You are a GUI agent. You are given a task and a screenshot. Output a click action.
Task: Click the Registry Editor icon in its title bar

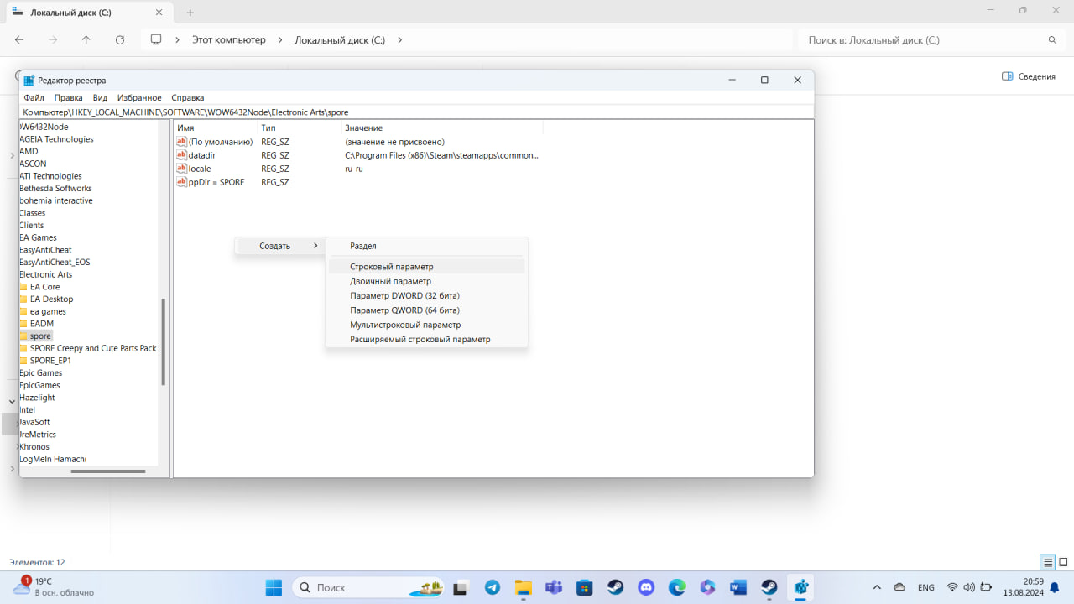pyautogui.click(x=29, y=81)
